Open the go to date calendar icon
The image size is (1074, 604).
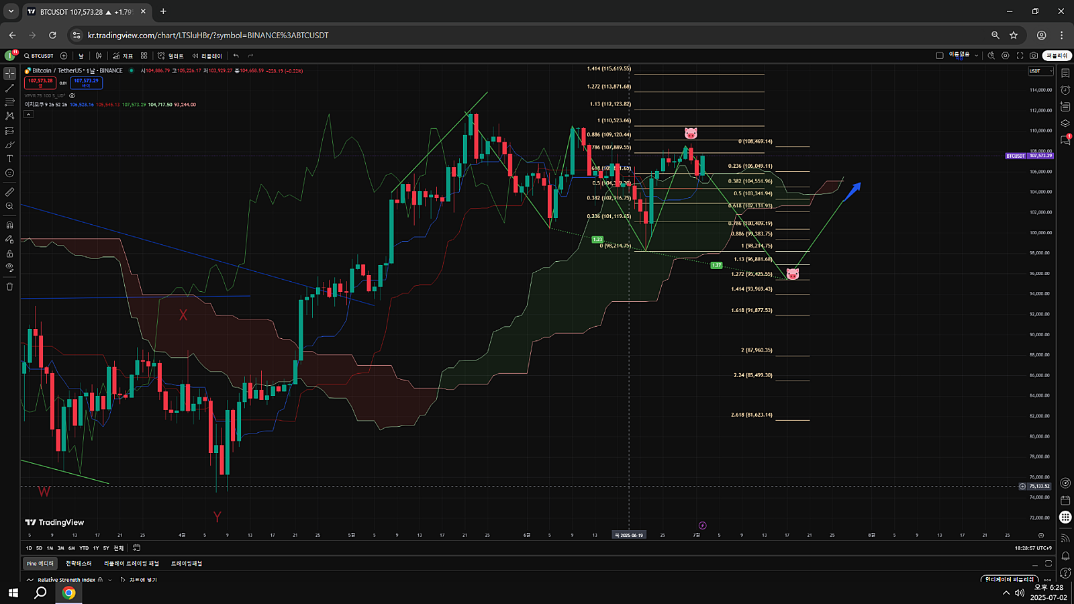pyautogui.click(x=136, y=548)
